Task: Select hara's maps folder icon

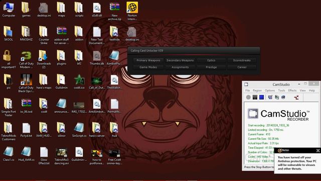Action: [x=44, y=81]
